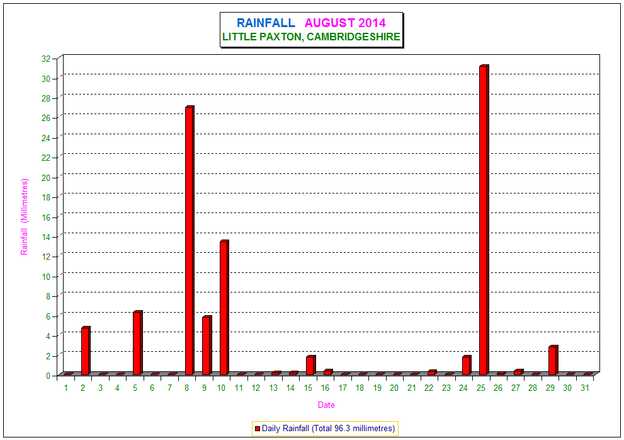
Task: Select the rainfall bar for date 10
Action: [x=224, y=308]
